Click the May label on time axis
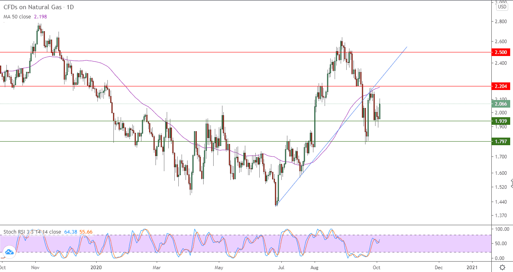513x272 pixels. [219, 267]
